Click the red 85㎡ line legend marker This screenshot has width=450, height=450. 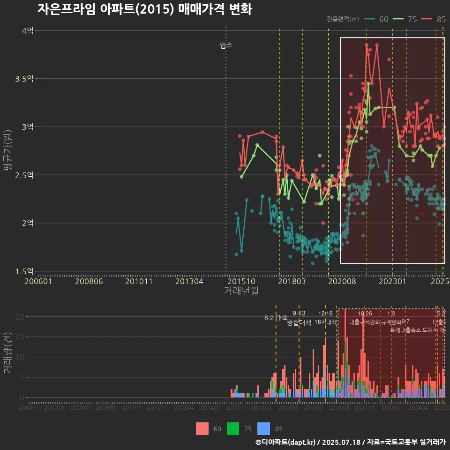point(427,19)
